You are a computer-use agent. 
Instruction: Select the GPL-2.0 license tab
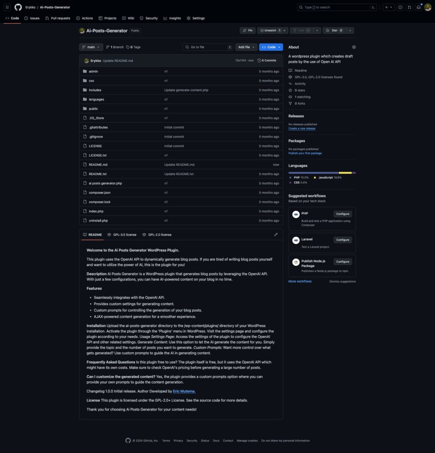(x=157, y=234)
